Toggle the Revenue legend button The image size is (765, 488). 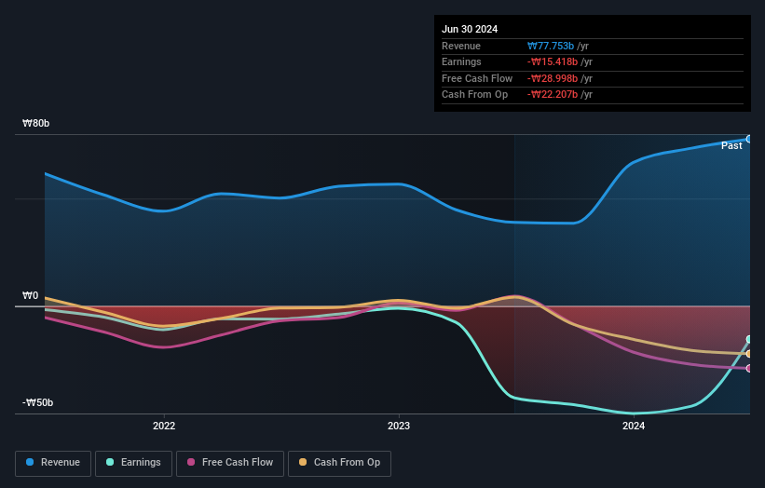pos(53,463)
